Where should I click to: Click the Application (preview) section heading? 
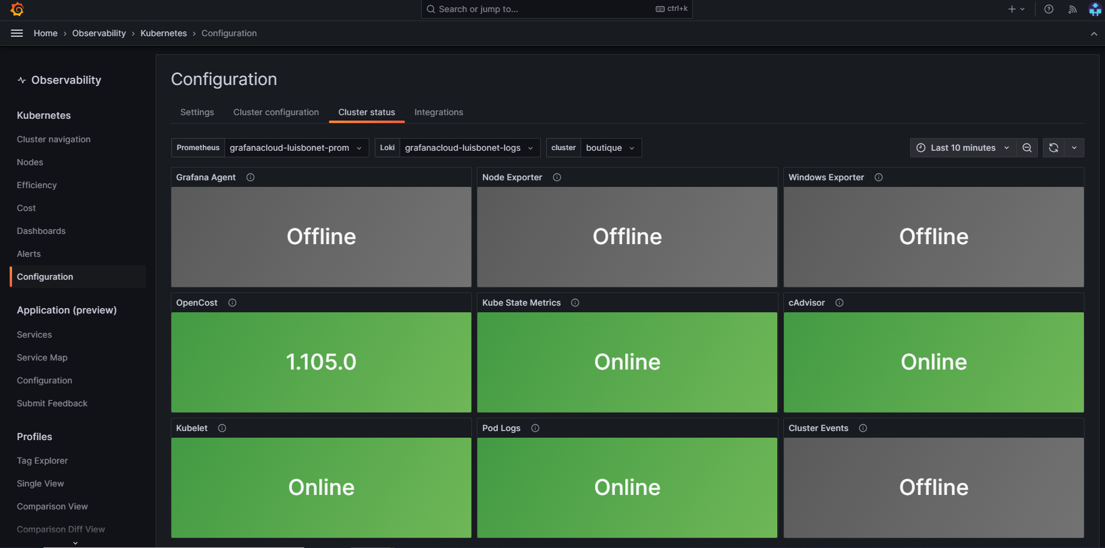[x=67, y=310]
